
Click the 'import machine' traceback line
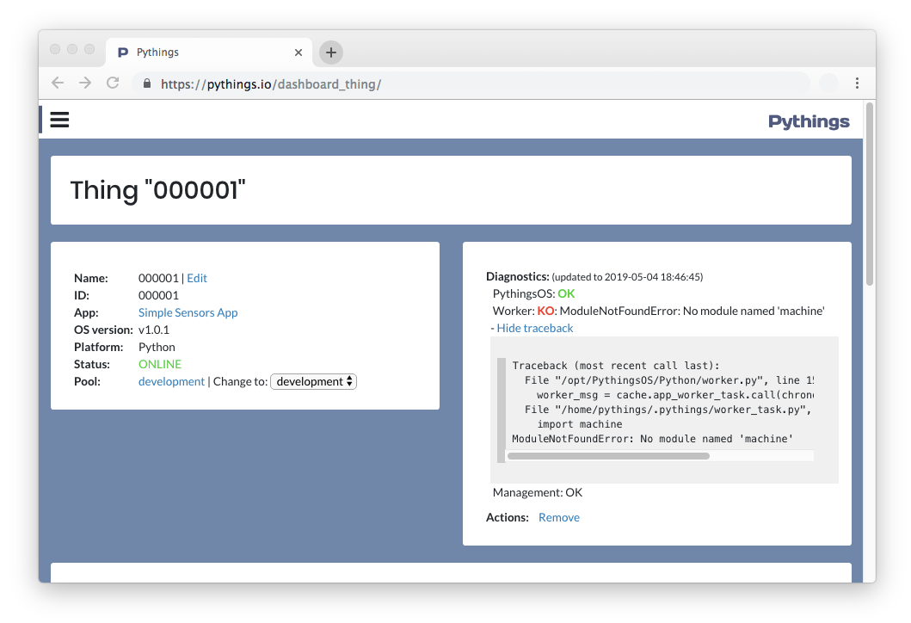click(x=579, y=424)
